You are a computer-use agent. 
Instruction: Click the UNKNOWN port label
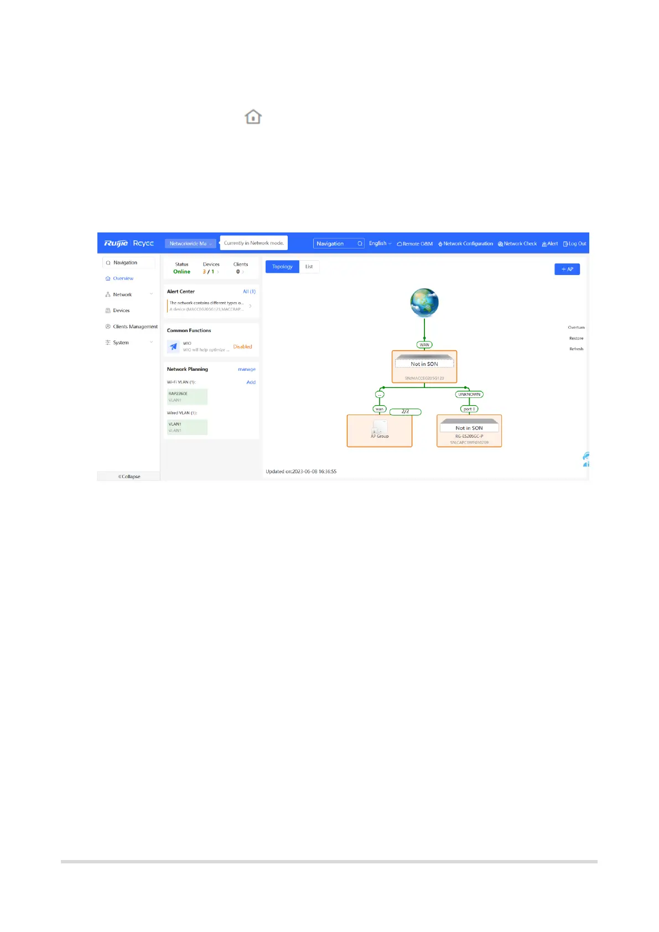469,395
